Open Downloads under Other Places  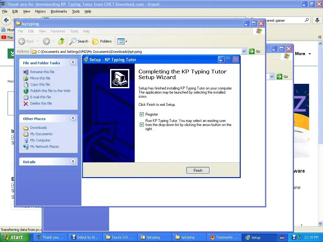point(38,128)
